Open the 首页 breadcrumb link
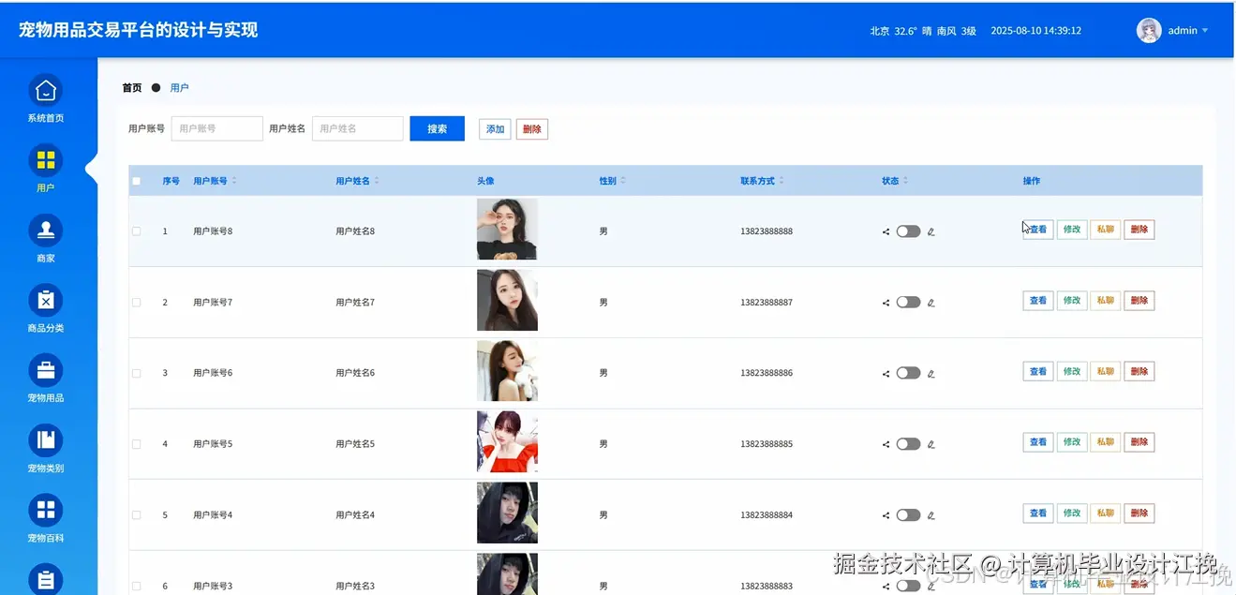Image resolution: width=1236 pixels, height=595 pixels. pos(130,87)
